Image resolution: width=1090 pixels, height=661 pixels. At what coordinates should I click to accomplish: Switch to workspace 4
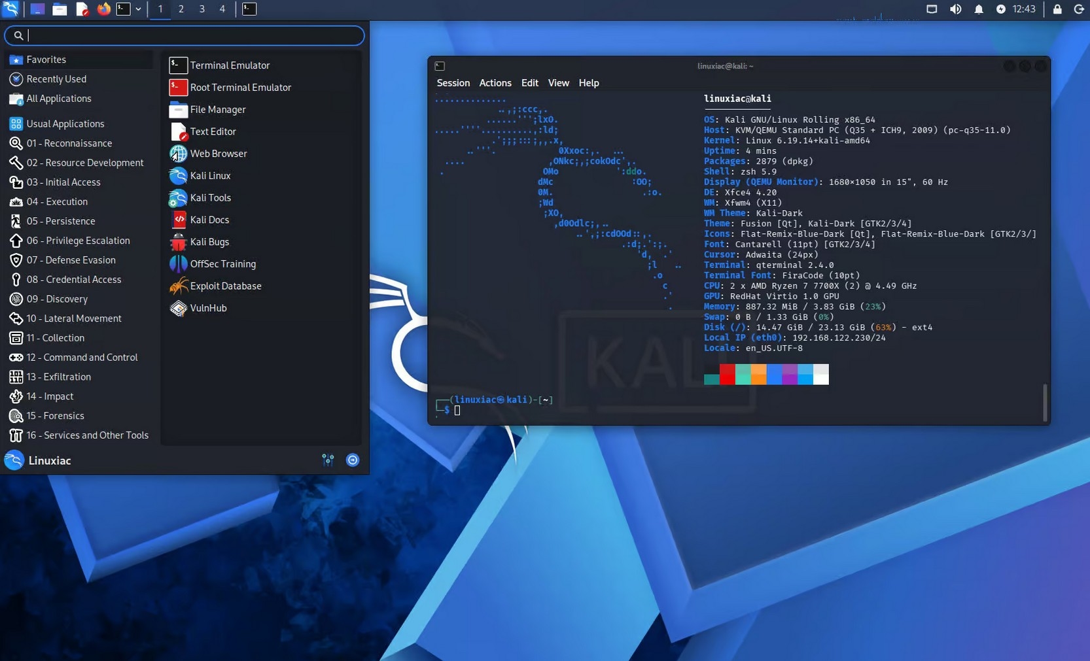(x=222, y=9)
